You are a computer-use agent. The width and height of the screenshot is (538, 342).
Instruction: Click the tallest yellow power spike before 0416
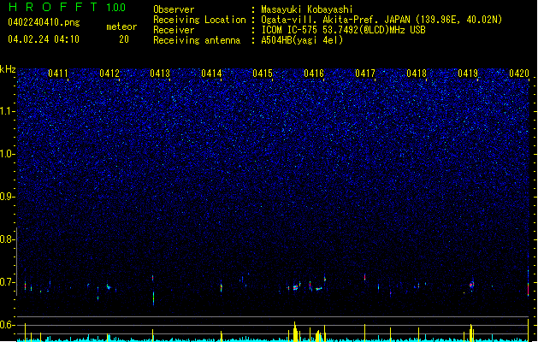pos(295,332)
